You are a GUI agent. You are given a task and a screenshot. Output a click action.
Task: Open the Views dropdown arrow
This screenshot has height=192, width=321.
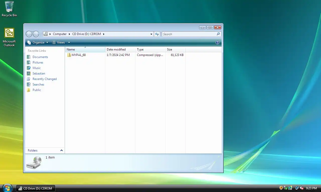[x=69, y=42]
